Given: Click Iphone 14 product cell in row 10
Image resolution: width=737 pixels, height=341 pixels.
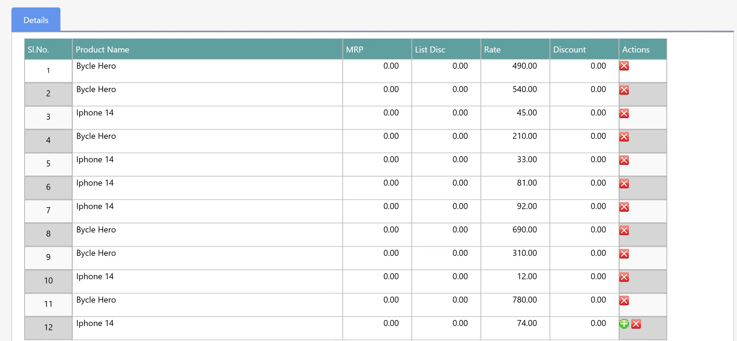Looking at the screenshot, I should pos(208,282).
